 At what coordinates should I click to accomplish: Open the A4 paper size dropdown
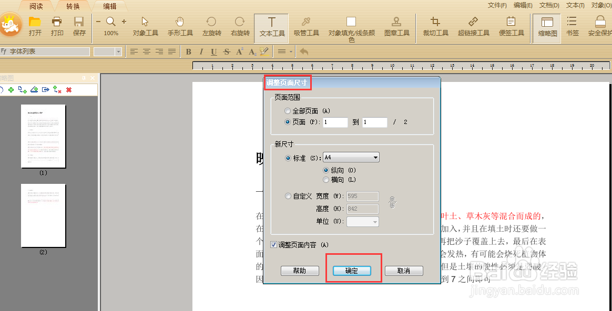pos(375,157)
